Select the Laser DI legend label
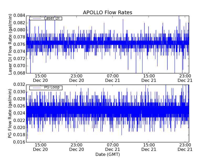The image size is (210, 158). click(51, 18)
